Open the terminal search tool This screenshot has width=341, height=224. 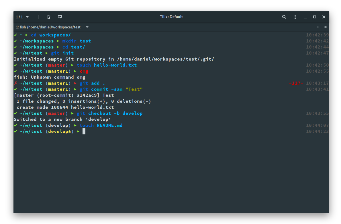[x=284, y=17]
